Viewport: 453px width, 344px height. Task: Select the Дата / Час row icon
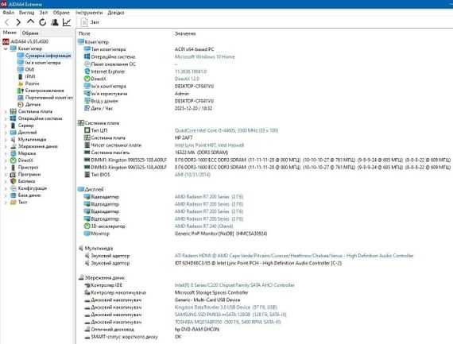pos(87,108)
